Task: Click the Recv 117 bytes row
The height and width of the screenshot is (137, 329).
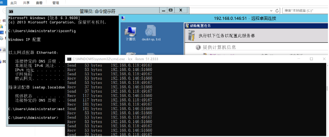Action: (110, 96)
